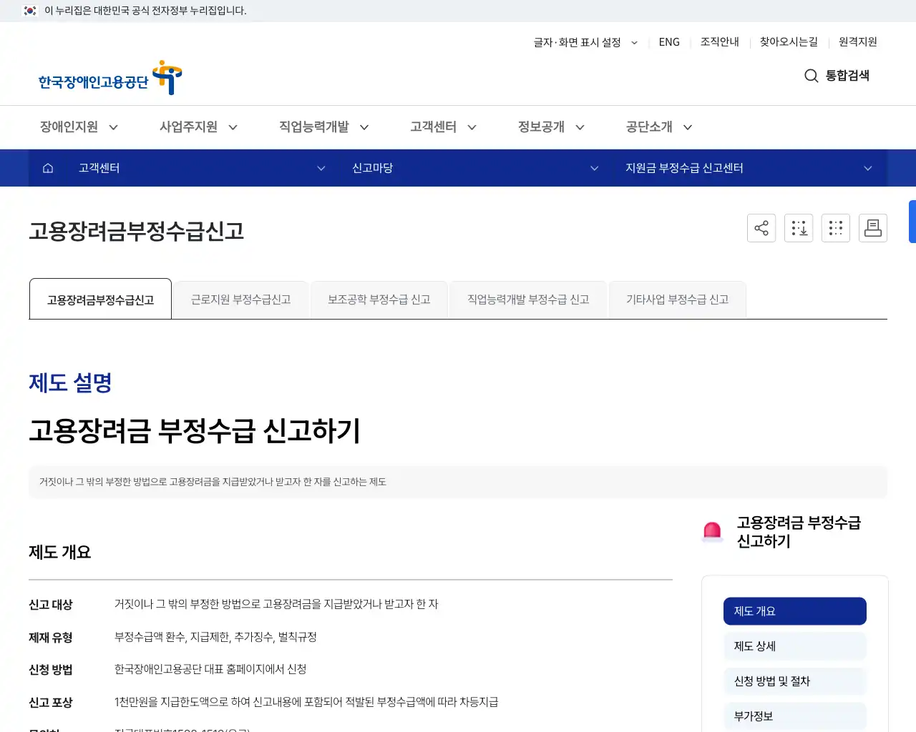Open 통합검색 via the magnifier icon
The width and height of the screenshot is (916, 732).
(811, 76)
